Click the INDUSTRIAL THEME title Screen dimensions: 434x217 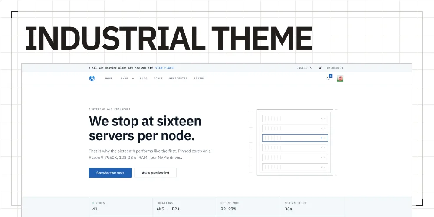click(x=169, y=39)
